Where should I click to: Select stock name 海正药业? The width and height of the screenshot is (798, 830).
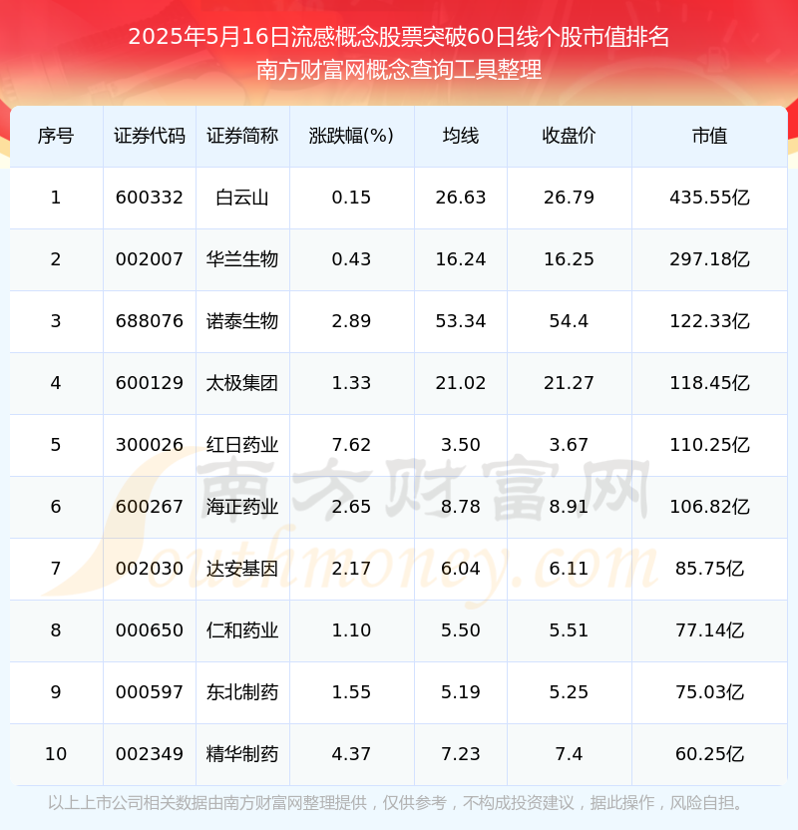(242, 507)
